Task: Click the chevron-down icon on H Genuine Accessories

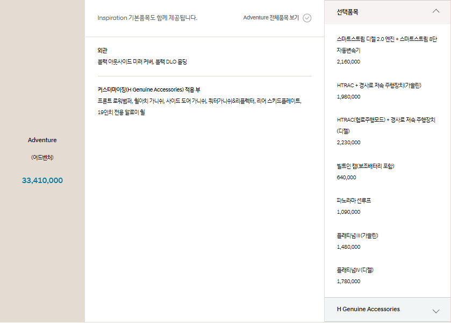Action: coord(436,310)
